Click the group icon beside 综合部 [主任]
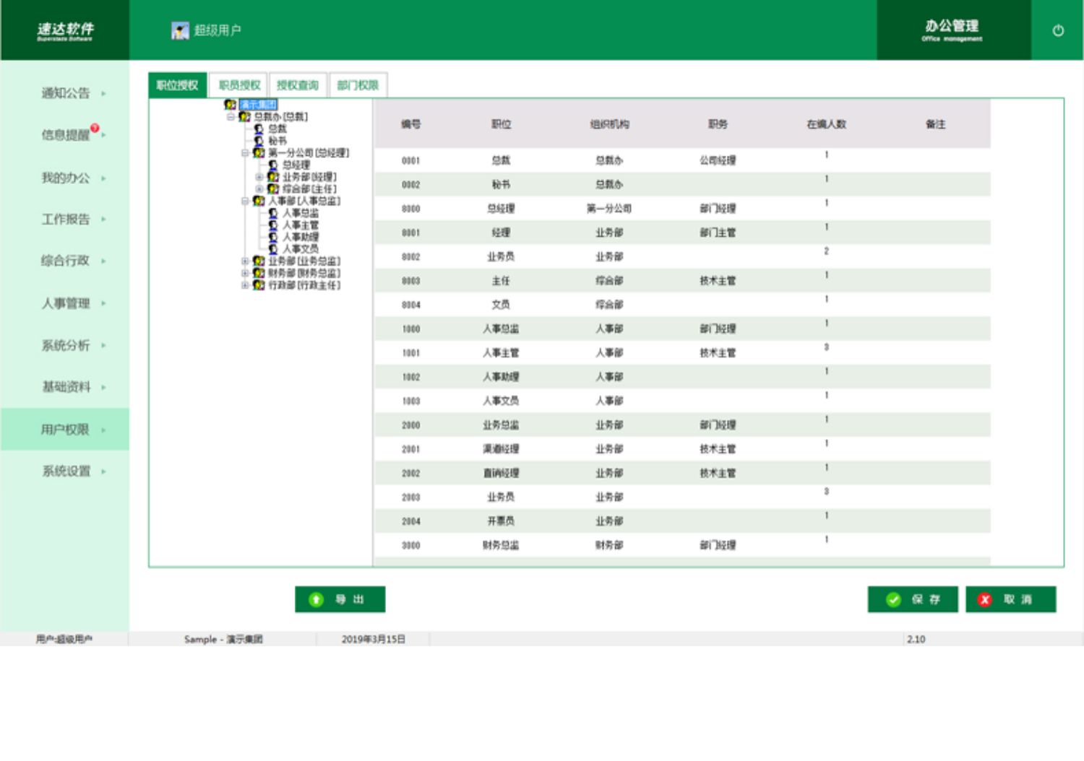This screenshot has height=761, width=1084. coord(273,188)
